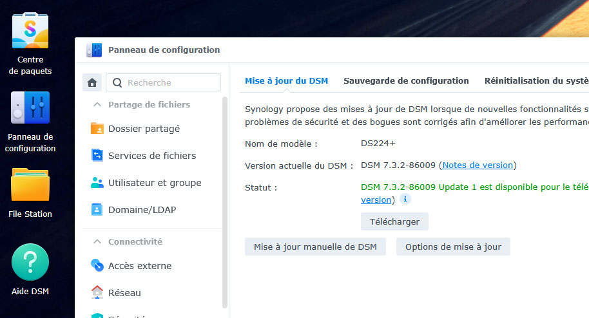The image size is (589, 318).
Task: Click the Utilisateur et groupe icon
Action: 97,182
